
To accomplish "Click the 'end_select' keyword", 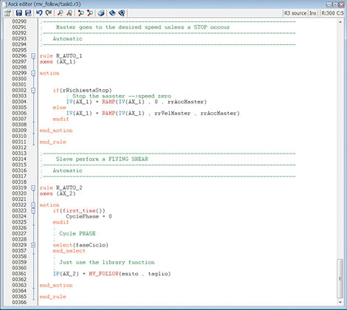I will [x=69, y=251].
